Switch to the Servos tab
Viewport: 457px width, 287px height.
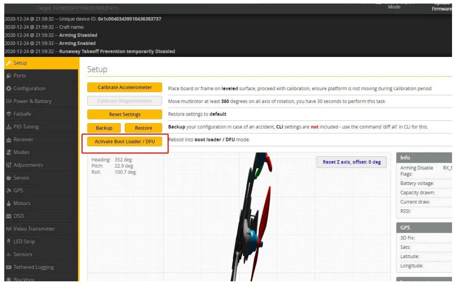click(x=41, y=178)
